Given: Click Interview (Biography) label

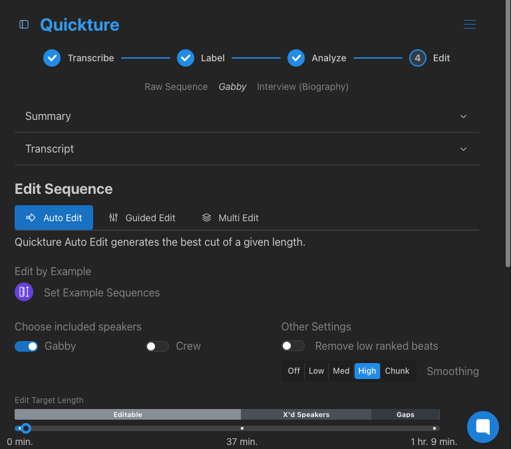Looking at the screenshot, I should point(303,87).
